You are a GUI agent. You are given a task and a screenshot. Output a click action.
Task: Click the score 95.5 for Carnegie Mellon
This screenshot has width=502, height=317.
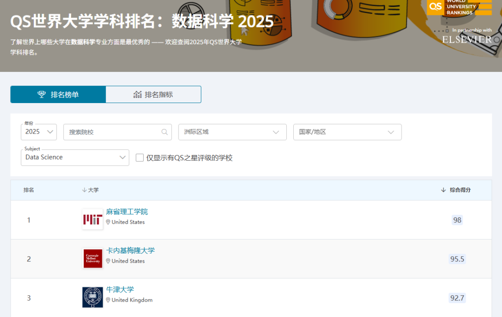click(x=457, y=259)
